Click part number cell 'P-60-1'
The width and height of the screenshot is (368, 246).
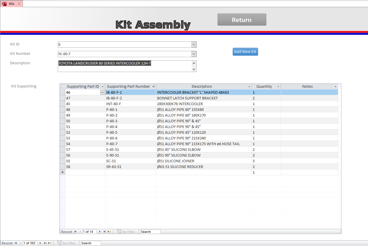(x=130, y=109)
